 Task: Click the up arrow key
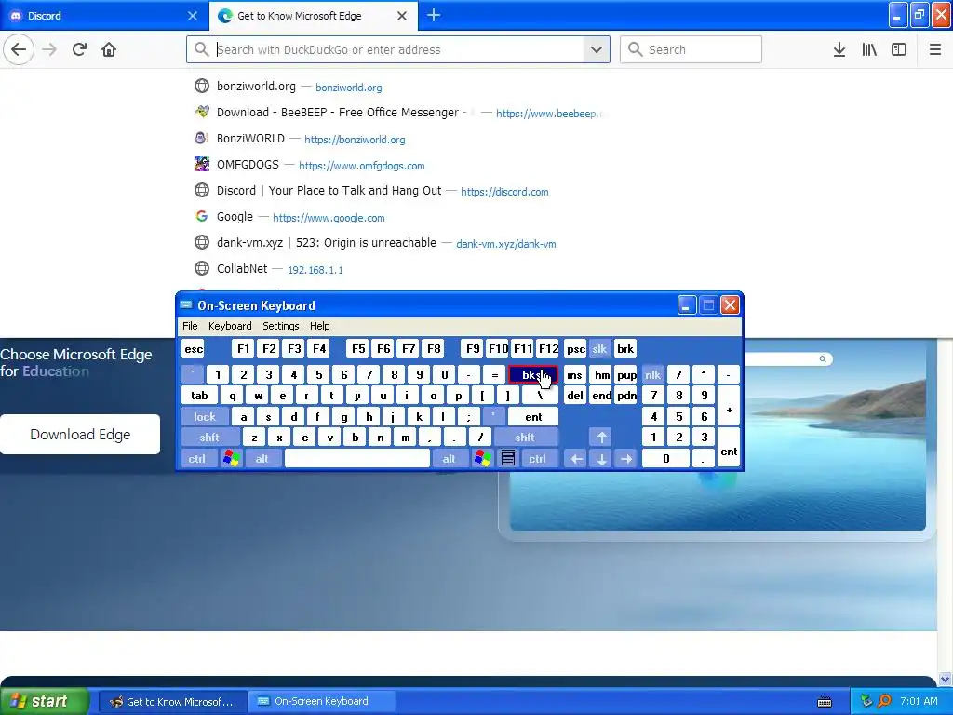[602, 438]
